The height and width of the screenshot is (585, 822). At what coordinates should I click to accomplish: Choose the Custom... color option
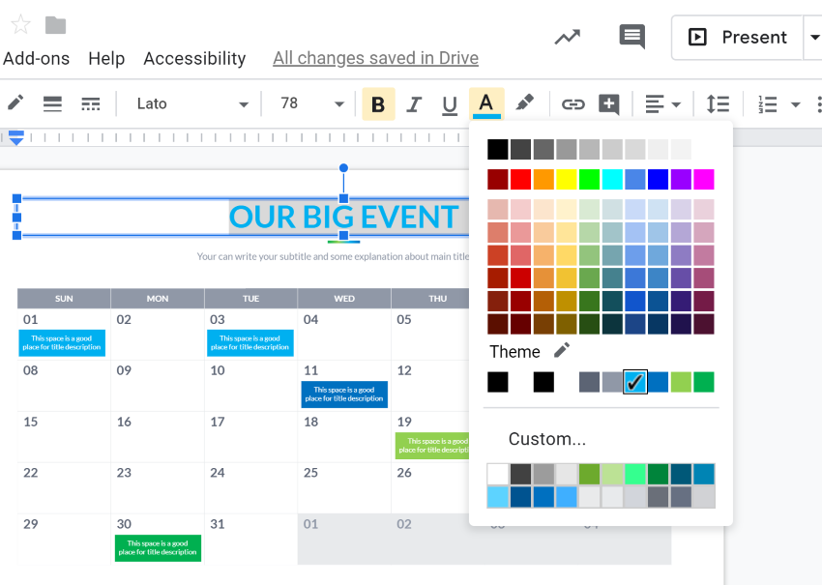pyautogui.click(x=547, y=439)
